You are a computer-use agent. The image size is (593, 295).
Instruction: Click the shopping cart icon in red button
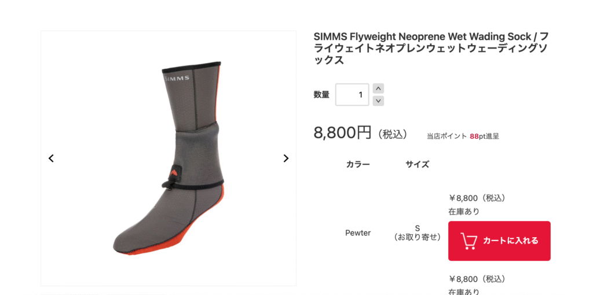[468, 241]
